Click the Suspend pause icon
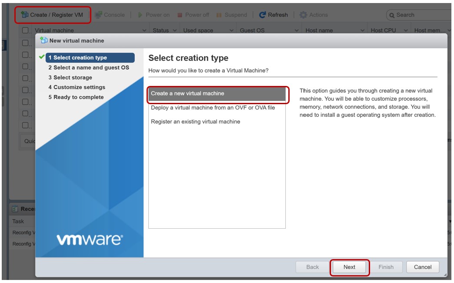The width and height of the screenshot is (454, 283). point(219,15)
